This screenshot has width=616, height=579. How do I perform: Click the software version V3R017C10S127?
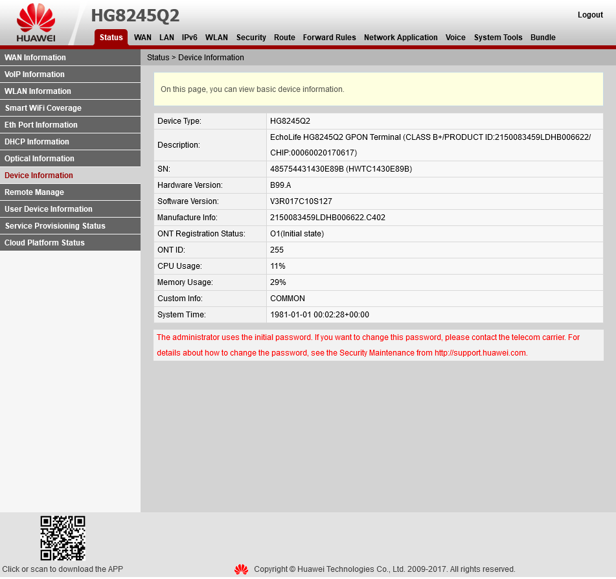[x=301, y=201]
